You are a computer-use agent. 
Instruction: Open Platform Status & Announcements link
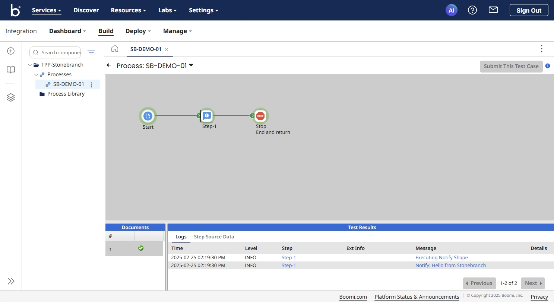tap(417, 297)
